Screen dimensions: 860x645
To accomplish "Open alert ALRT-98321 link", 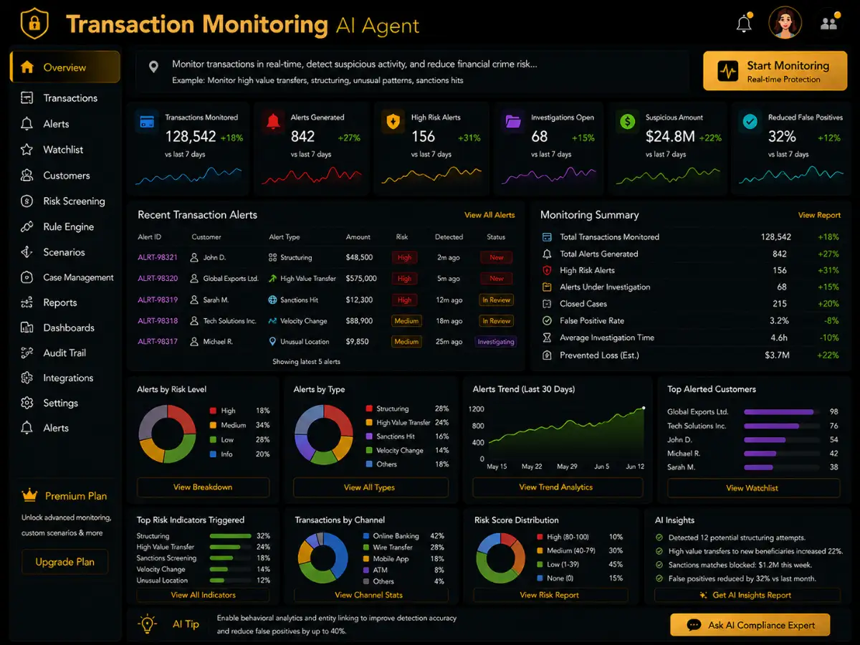I will pos(158,257).
